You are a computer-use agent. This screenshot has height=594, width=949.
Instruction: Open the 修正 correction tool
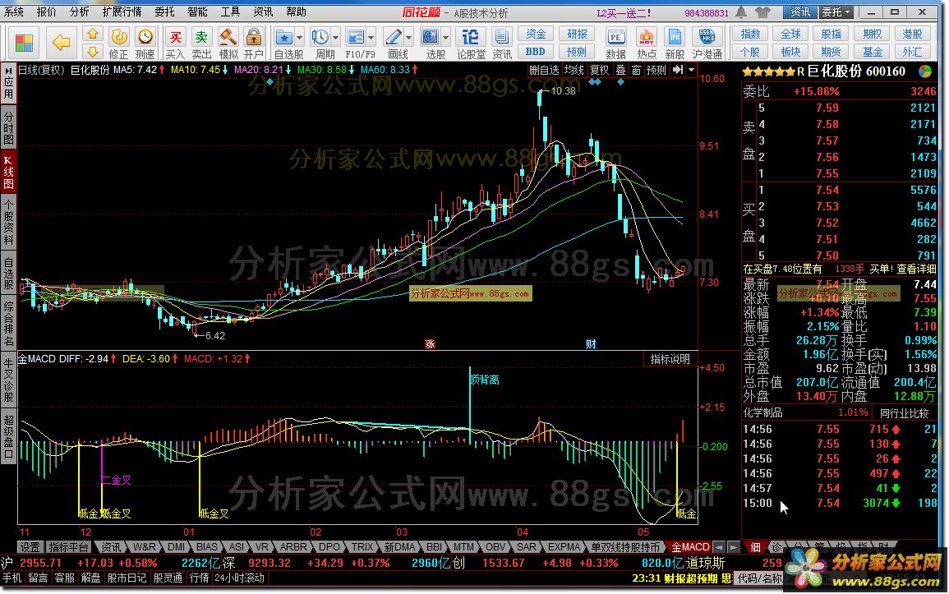118,43
